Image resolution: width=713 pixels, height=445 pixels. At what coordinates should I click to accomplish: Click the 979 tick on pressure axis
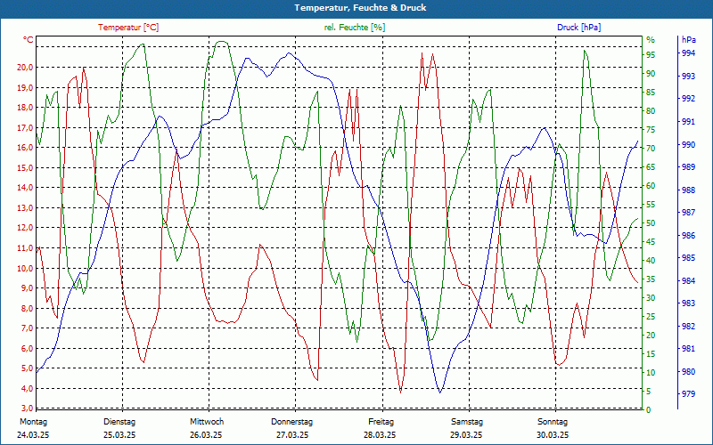click(x=688, y=394)
